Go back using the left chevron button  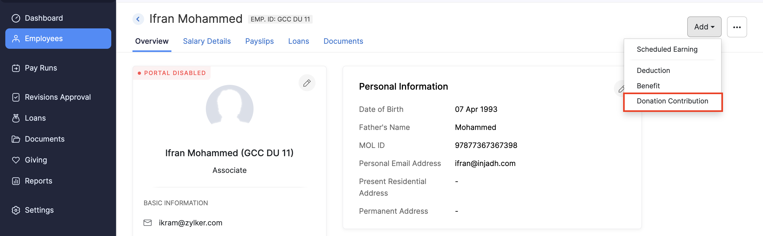138,19
